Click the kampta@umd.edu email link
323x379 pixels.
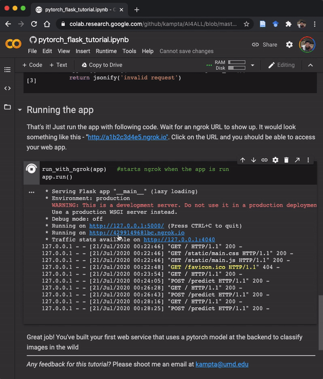point(222,364)
